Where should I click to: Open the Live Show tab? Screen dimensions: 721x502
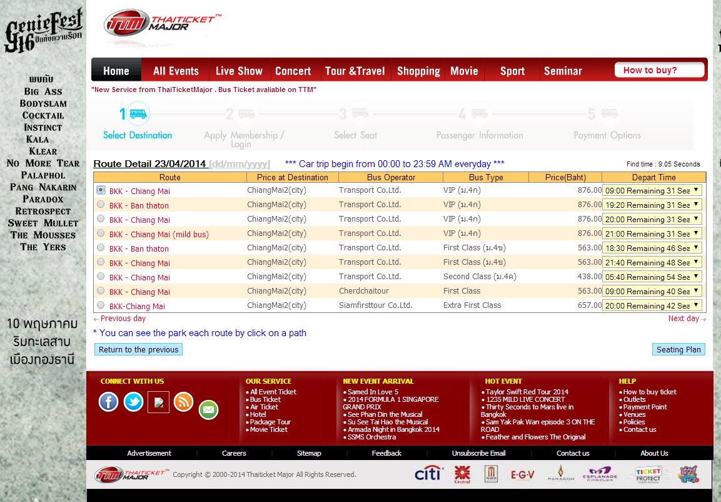239,71
